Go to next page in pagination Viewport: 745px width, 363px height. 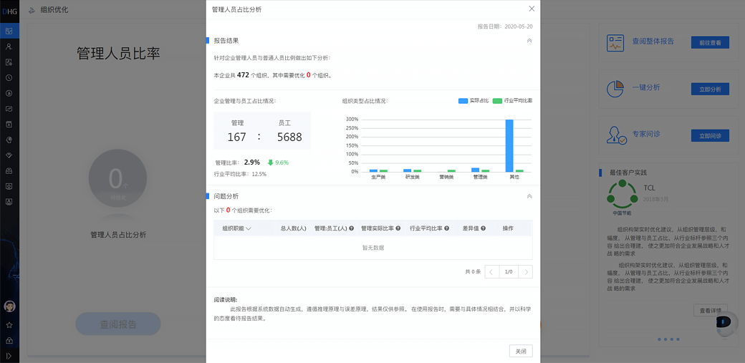coord(526,272)
